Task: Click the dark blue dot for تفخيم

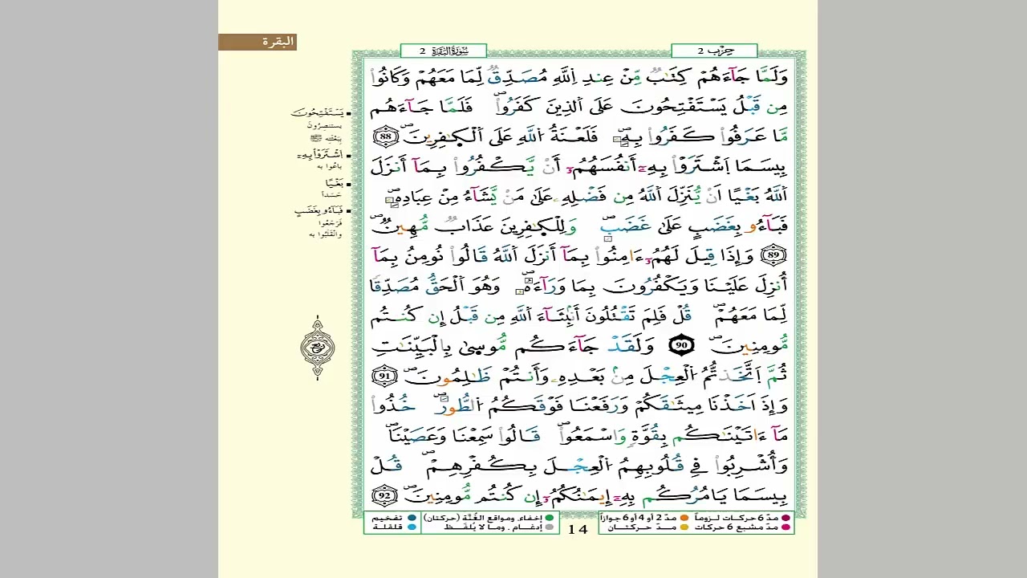Action: coord(412,519)
